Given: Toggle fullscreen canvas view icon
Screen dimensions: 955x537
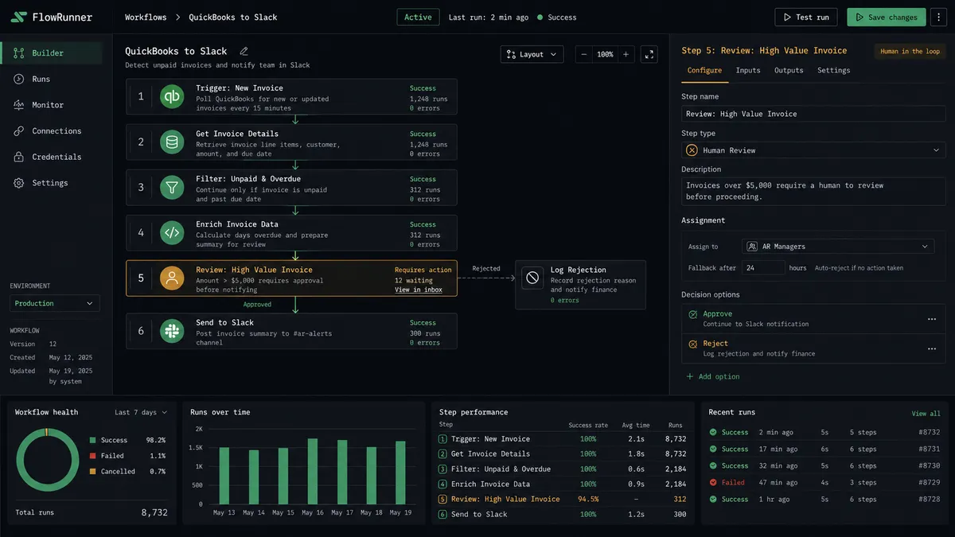Looking at the screenshot, I should pyautogui.click(x=649, y=54).
